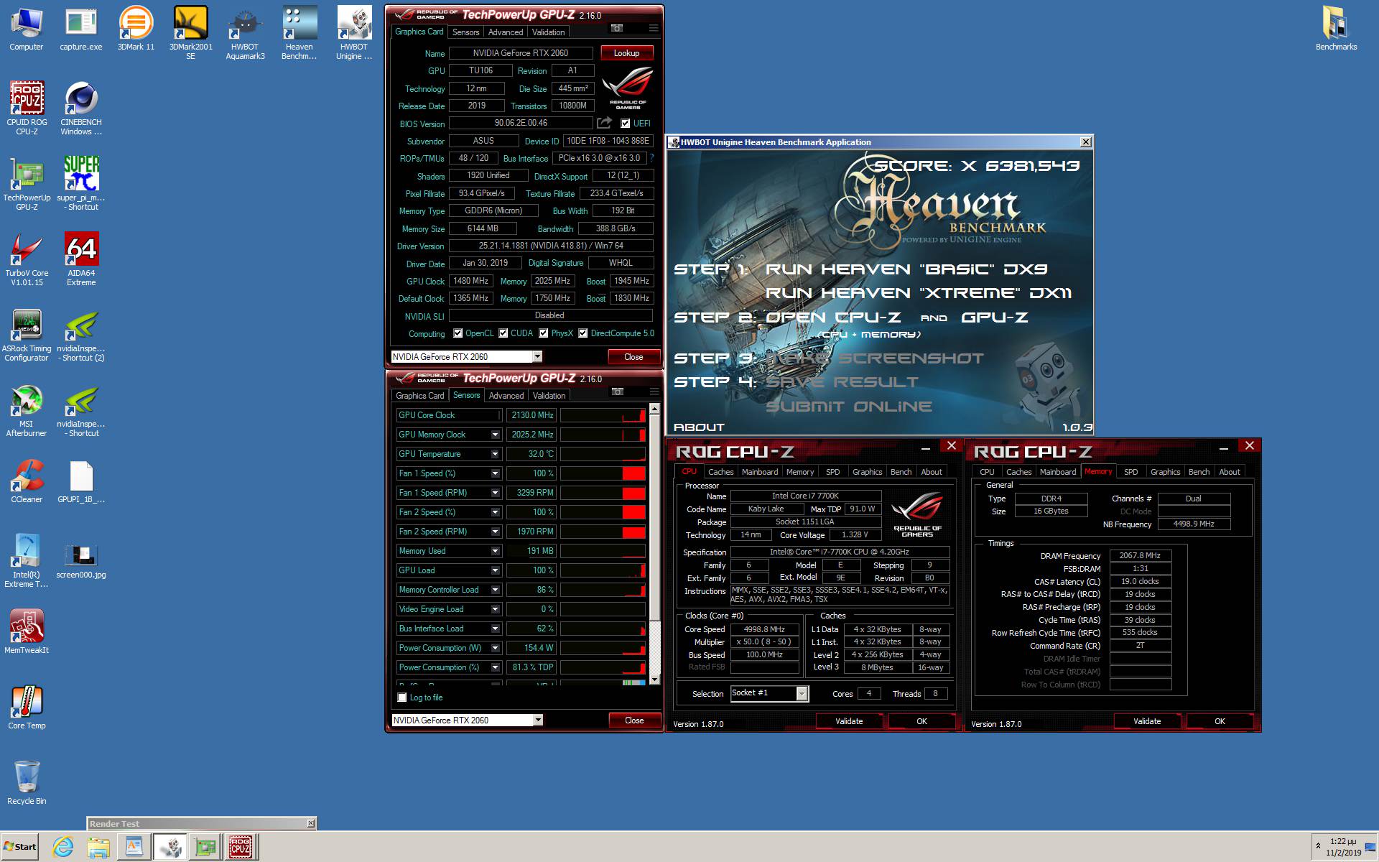This screenshot has width=1379, height=862.
Task: Open Power Consumption (W) dropdown
Action: click(495, 648)
